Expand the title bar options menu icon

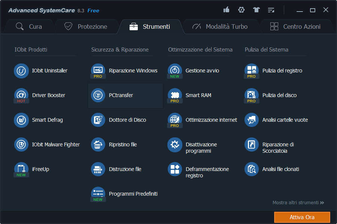coord(271,10)
